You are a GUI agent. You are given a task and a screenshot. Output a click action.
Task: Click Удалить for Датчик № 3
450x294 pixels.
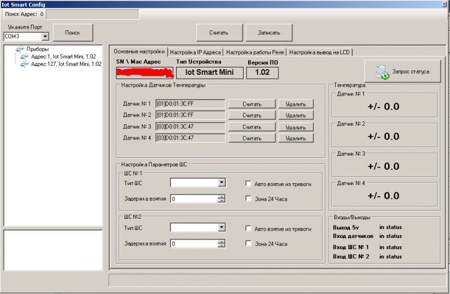coord(296,127)
